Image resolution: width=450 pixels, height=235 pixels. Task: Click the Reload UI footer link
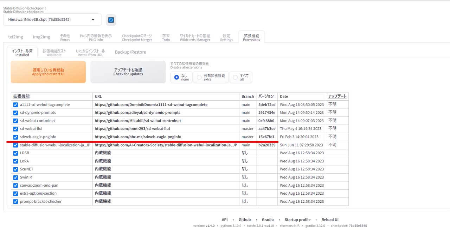click(x=330, y=220)
